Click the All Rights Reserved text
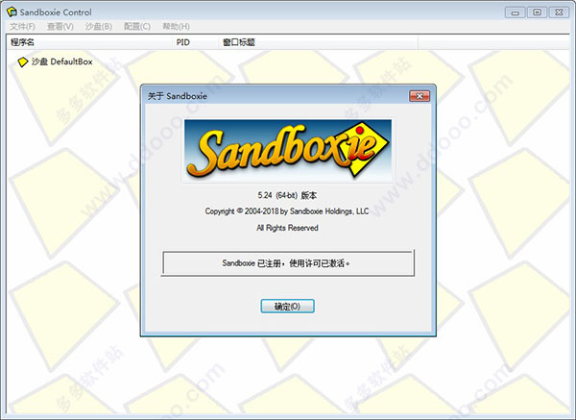 pos(287,228)
